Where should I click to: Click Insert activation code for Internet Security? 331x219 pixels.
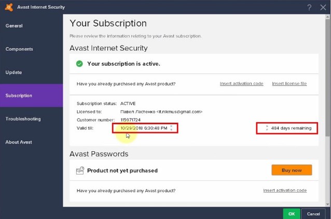coord(241,83)
